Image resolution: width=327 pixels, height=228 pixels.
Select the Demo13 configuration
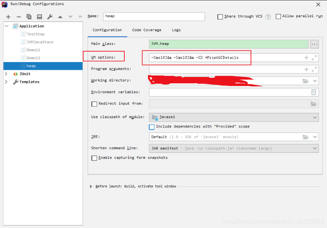click(x=33, y=58)
